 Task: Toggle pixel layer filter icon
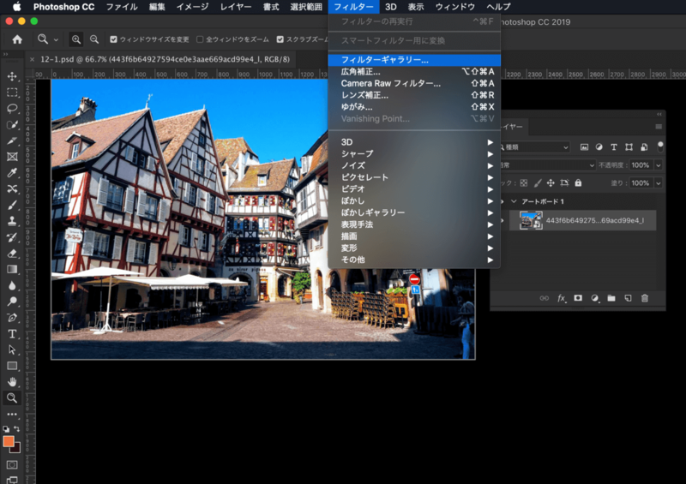pyautogui.click(x=584, y=146)
